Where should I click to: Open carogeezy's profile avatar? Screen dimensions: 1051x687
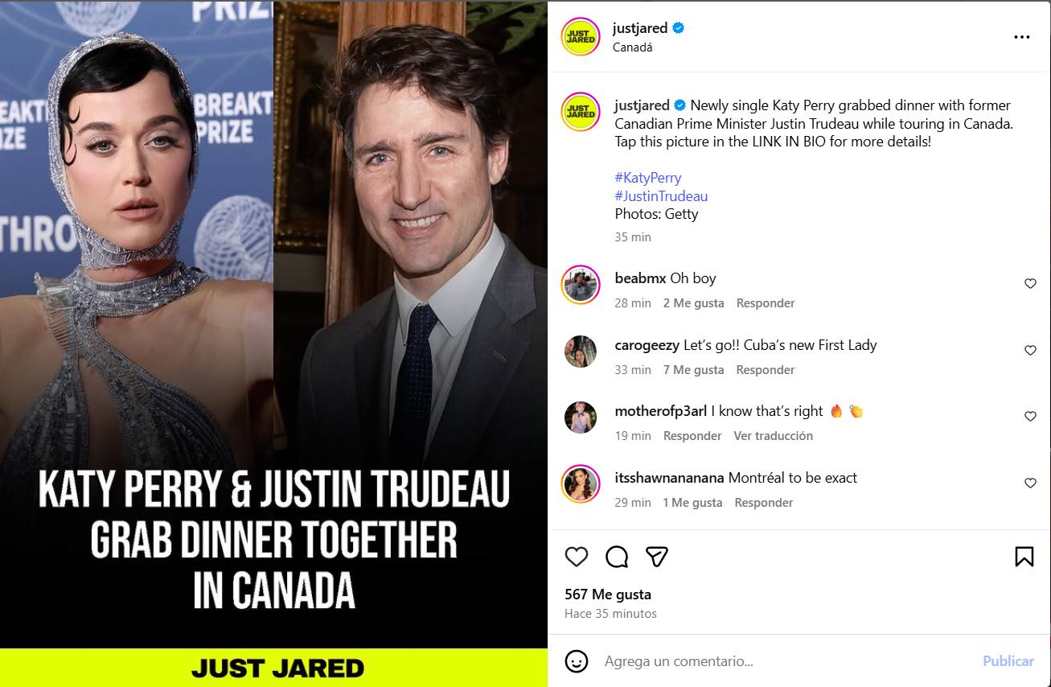click(581, 351)
